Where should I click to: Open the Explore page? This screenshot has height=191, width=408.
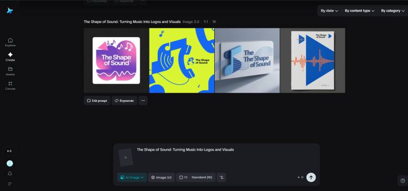pyautogui.click(x=10, y=42)
